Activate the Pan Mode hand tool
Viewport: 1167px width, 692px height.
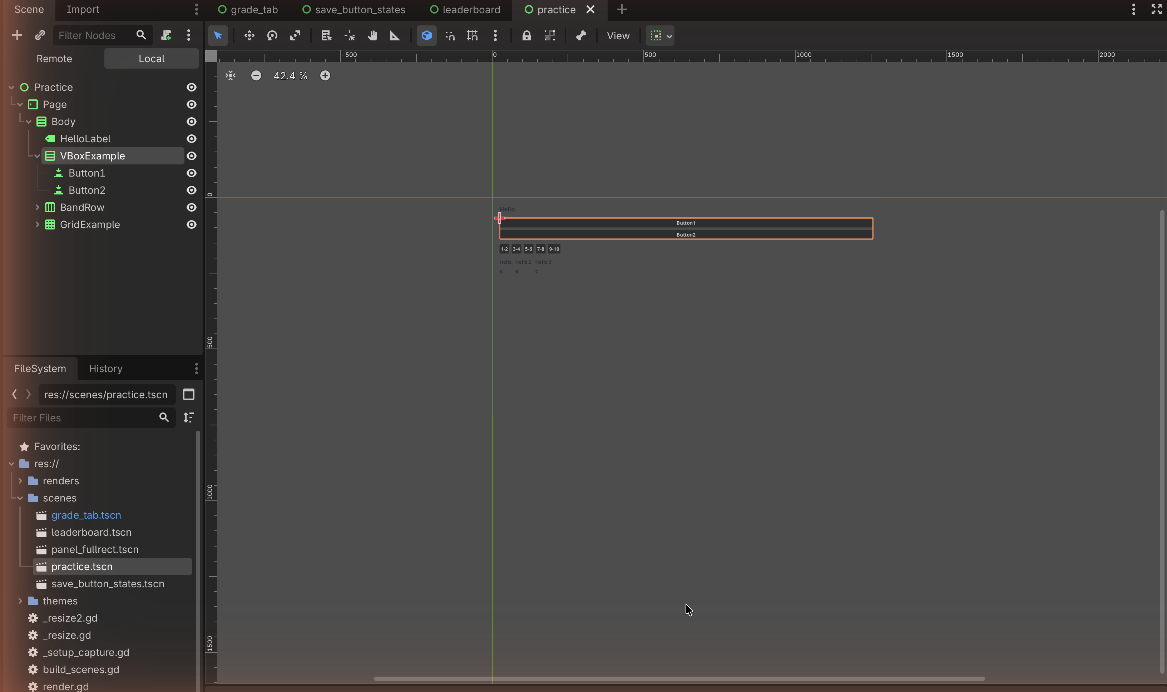(x=372, y=35)
